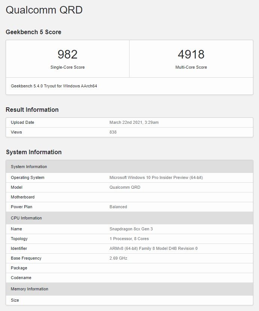Click the Name row label

(16, 229)
